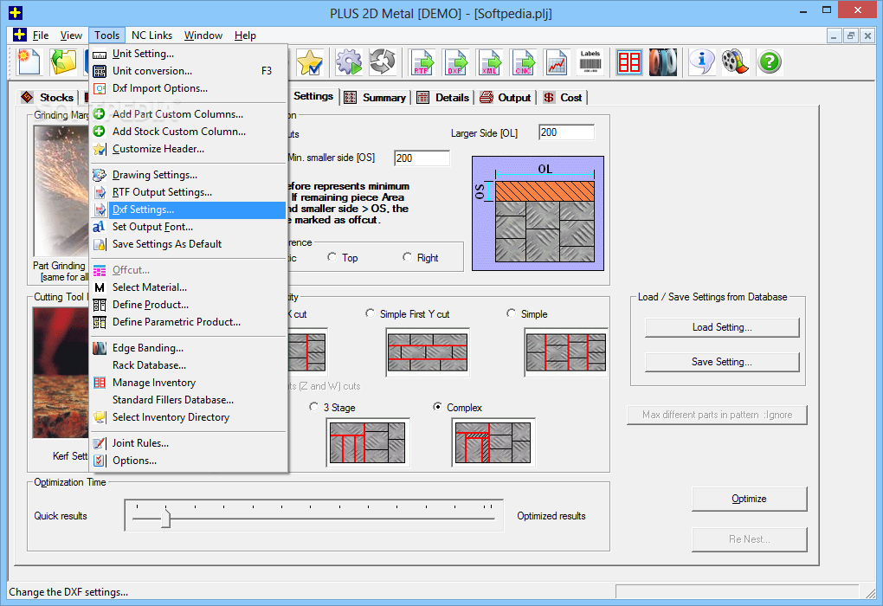Open the File menu
The height and width of the screenshot is (606, 883).
coord(41,35)
